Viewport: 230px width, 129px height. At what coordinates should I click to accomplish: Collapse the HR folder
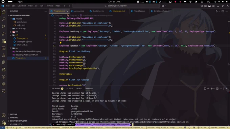coord(17,35)
